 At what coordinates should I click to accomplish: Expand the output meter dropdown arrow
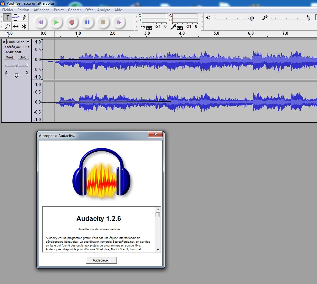click(149, 28)
